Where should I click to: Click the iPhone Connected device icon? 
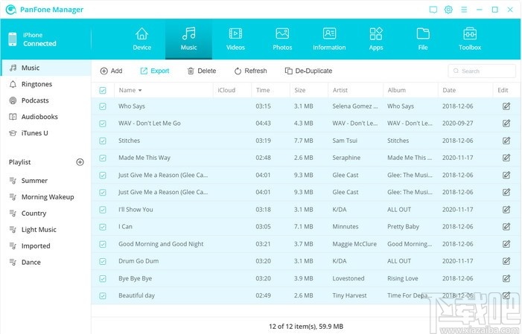tap(13, 39)
